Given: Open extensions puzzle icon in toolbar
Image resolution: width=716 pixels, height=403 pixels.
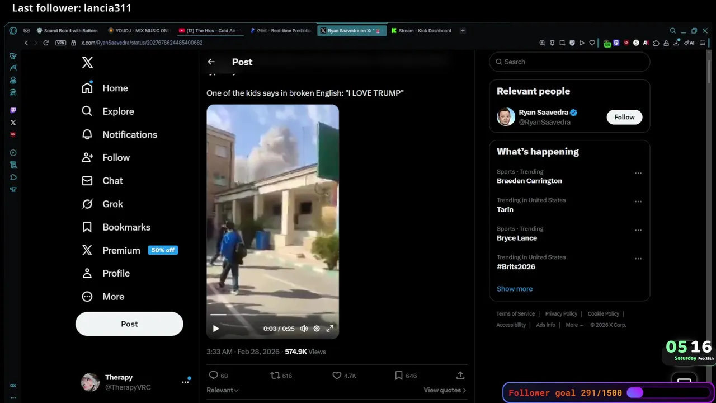Looking at the screenshot, I should coord(656,43).
